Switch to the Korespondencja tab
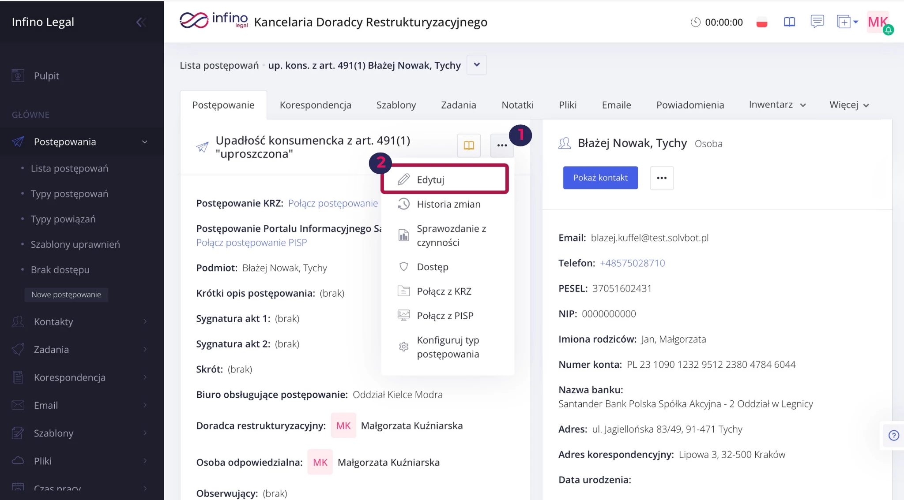 click(x=315, y=105)
